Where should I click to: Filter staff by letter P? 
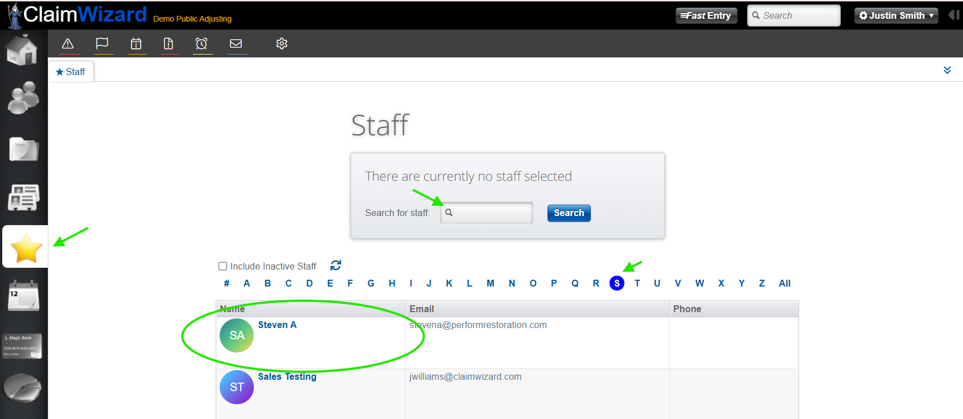coord(554,283)
